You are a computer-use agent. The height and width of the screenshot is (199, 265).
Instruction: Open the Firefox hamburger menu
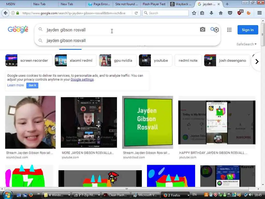point(260,13)
